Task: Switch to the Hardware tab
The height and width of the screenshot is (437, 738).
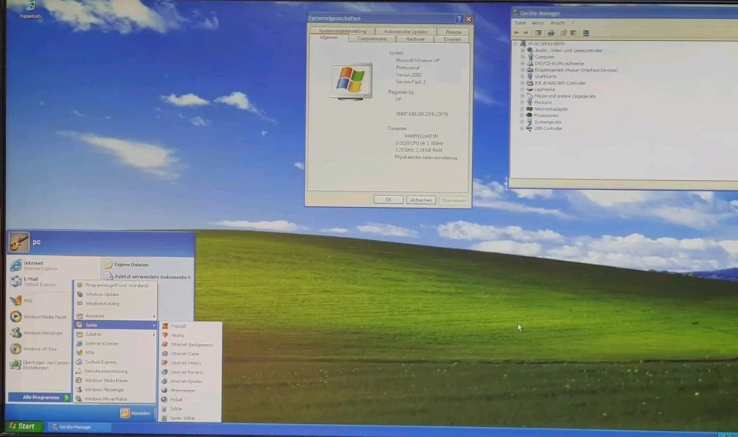Action: pyautogui.click(x=415, y=39)
